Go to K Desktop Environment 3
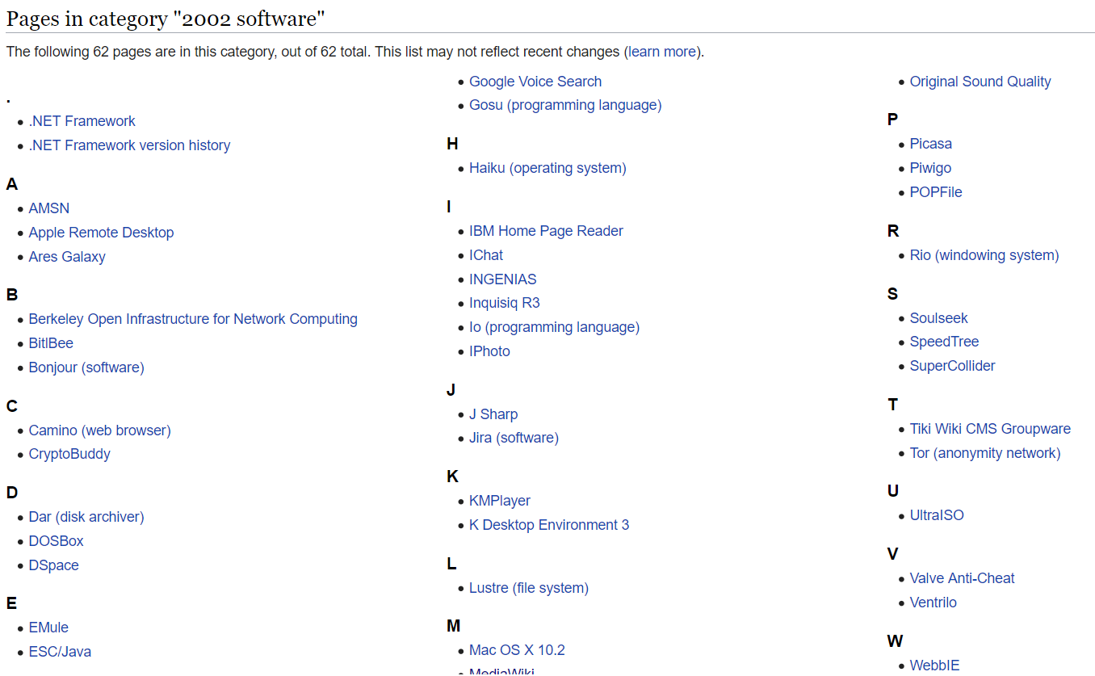The height and width of the screenshot is (676, 1095). 549,525
